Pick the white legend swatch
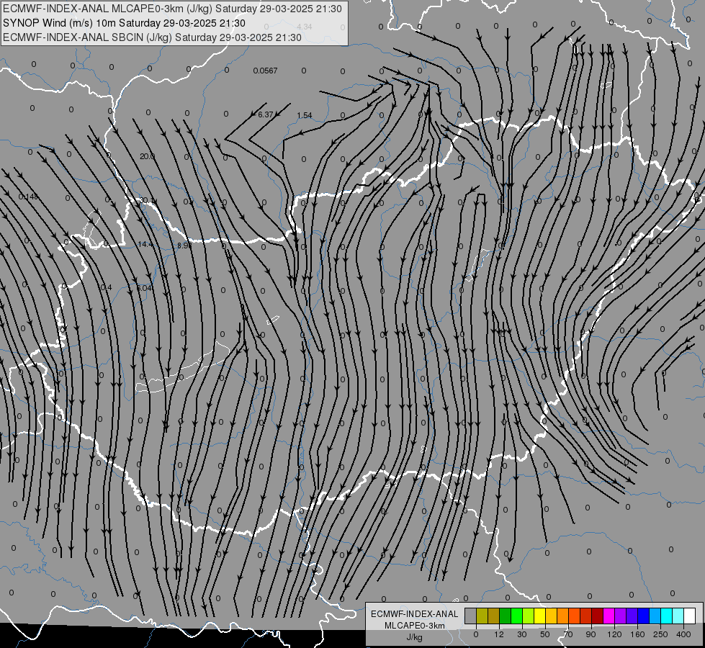Image resolution: width=705 pixels, height=648 pixels. tap(689, 616)
